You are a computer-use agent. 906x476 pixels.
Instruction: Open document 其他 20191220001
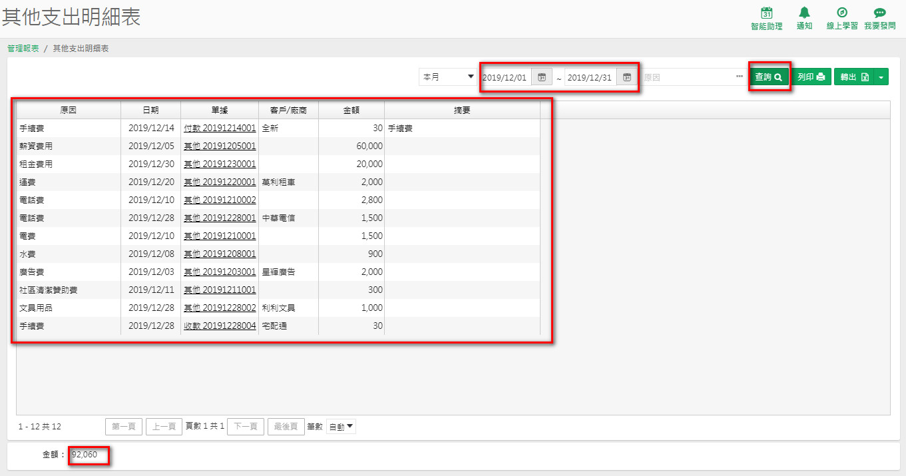pos(220,182)
